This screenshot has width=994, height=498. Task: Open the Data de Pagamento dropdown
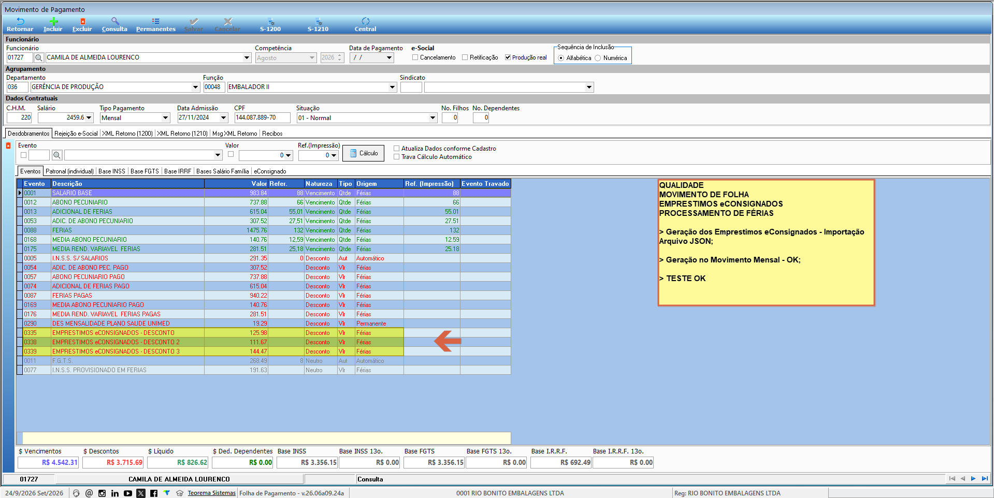[x=390, y=57]
